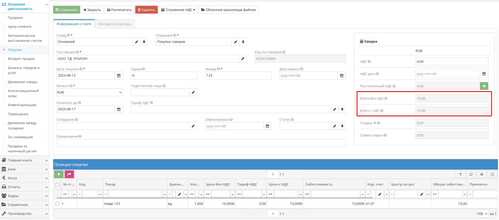Change rows-per-page 100 dropdown
This screenshot has width=499, height=220.
[x=482, y=214]
